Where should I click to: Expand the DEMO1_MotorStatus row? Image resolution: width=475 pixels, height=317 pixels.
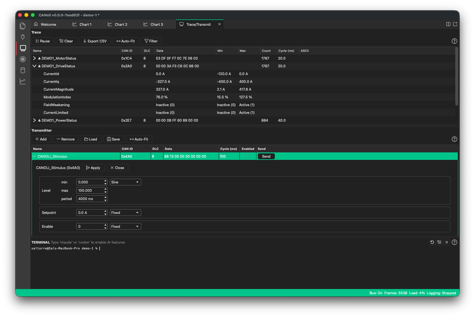pyautogui.click(x=34, y=58)
